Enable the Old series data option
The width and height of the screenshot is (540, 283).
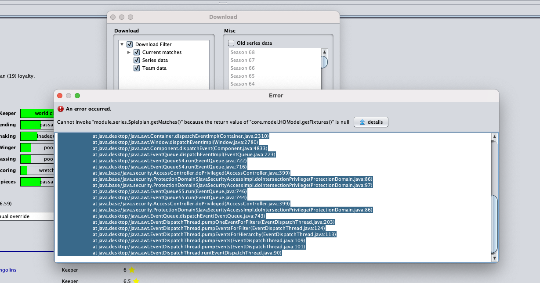coord(231,43)
